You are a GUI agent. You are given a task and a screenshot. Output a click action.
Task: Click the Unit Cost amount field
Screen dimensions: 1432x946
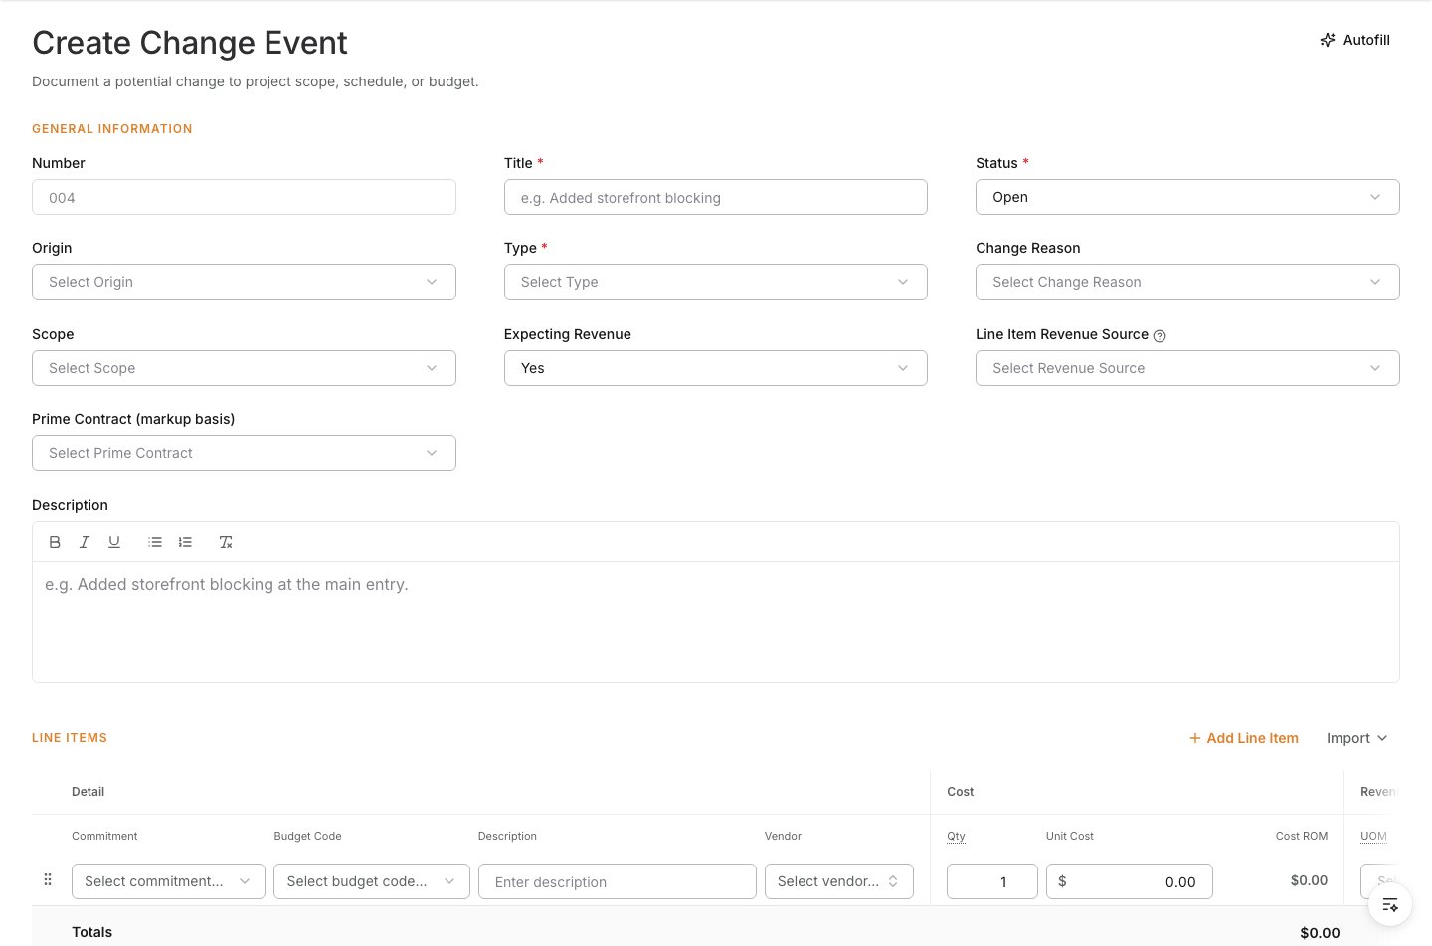1130,881
